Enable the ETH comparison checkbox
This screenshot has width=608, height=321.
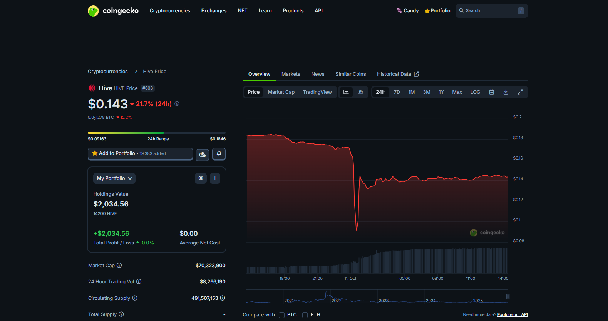point(305,315)
